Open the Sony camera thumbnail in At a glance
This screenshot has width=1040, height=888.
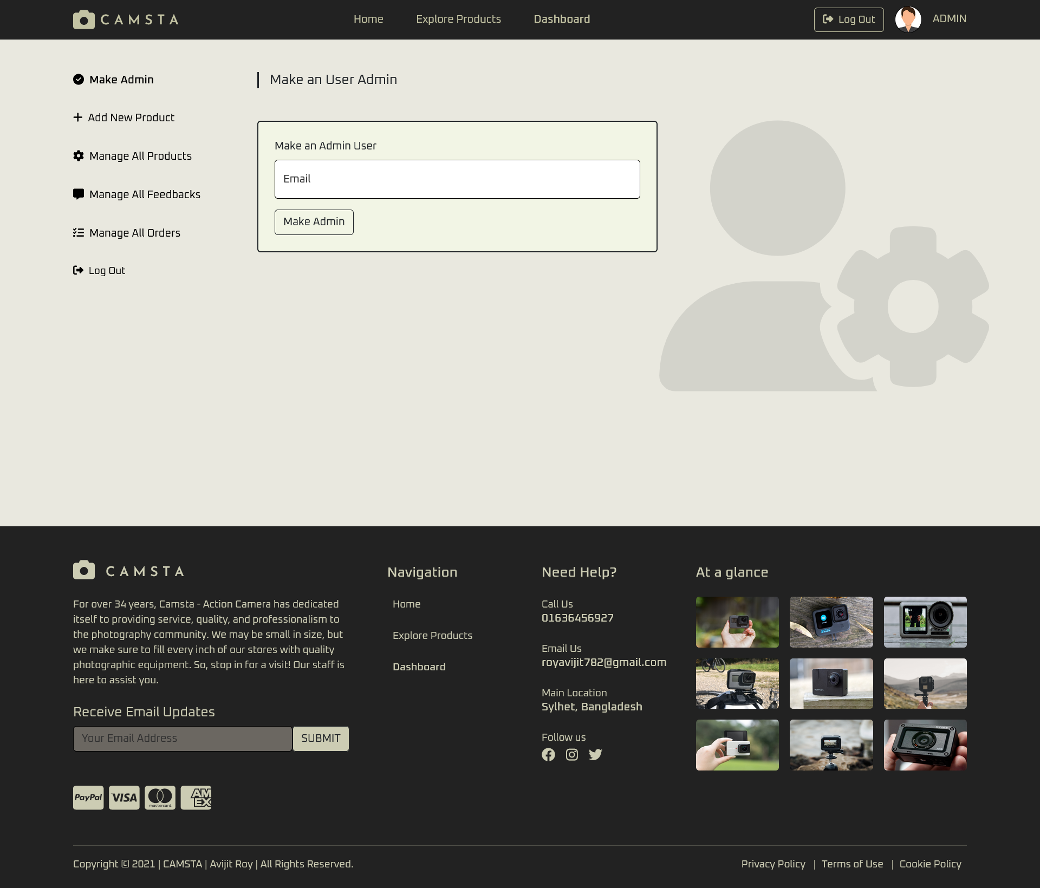pos(925,745)
